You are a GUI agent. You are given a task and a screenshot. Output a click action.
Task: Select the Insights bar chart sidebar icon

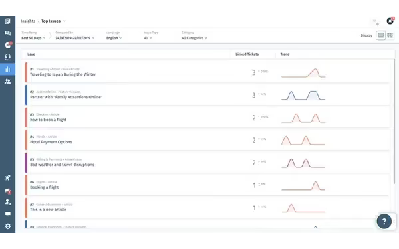click(7, 69)
